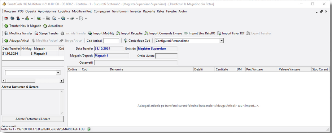Click the Nr Mag column header
Viewport: 332px width, 133px height.
tap(27, 49)
